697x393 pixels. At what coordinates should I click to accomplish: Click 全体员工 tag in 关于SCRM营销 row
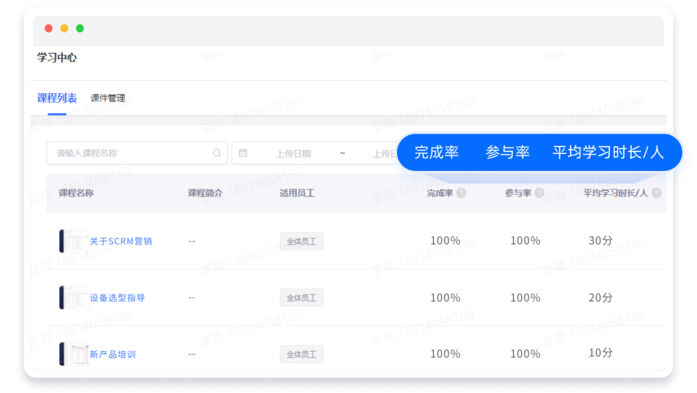[301, 241]
